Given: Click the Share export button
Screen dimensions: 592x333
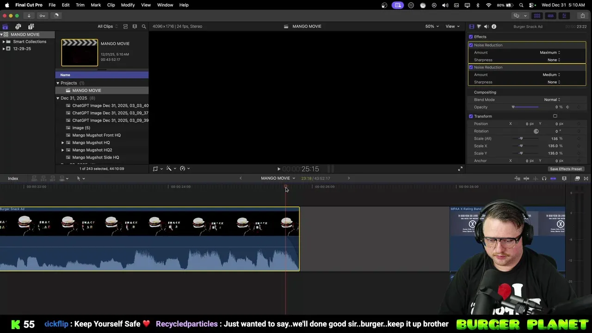Looking at the screenshot, I should (x=583, y=16).
